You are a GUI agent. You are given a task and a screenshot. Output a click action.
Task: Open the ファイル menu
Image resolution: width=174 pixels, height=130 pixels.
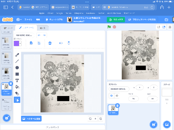28,19
